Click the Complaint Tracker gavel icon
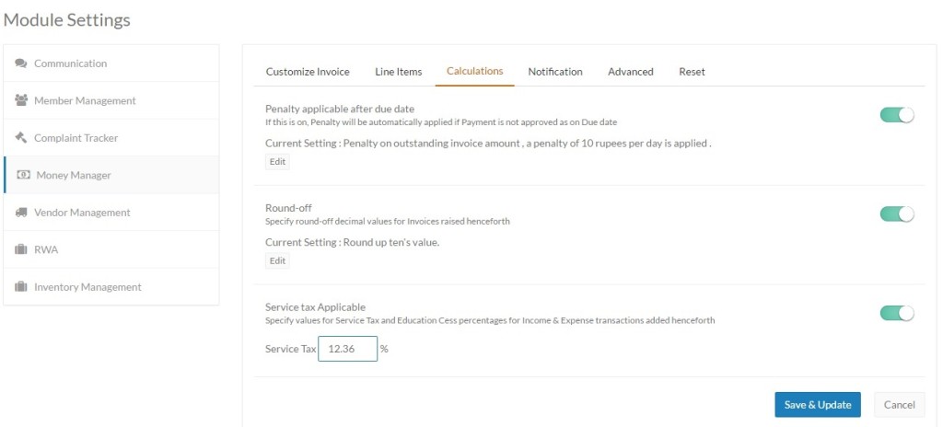 coord(21,138)
